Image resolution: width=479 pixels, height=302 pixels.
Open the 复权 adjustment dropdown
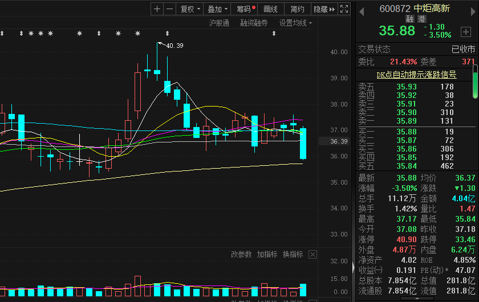click(190, 9)
